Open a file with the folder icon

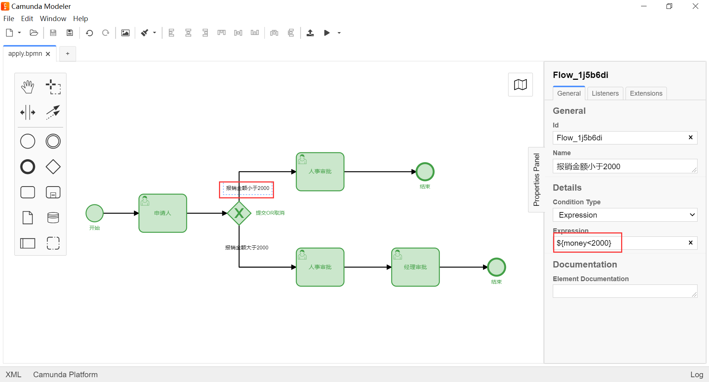pos(34,33)
